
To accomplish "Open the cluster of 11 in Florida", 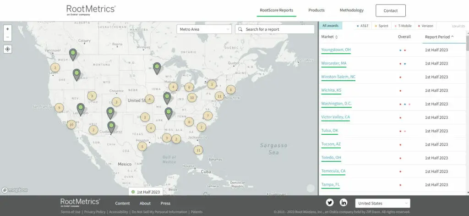I will 198,150.
